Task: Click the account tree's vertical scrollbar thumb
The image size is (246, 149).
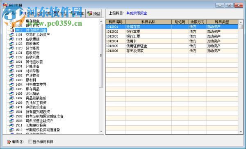Action: click(x=101, y=56)
